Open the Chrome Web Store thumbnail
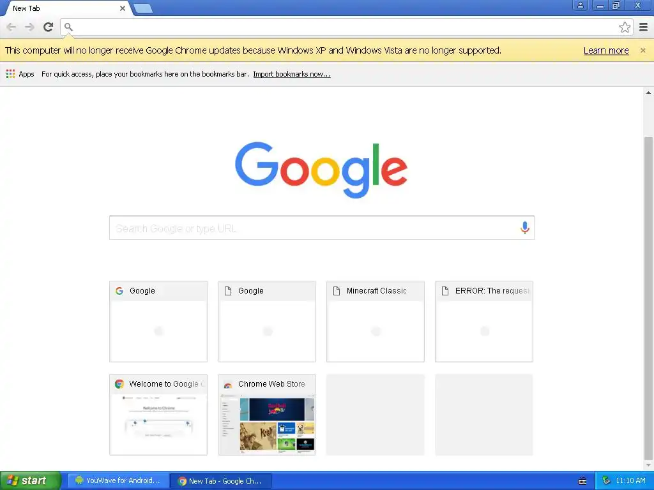Screen dimensions: 654x490 (x=266, y=415)
